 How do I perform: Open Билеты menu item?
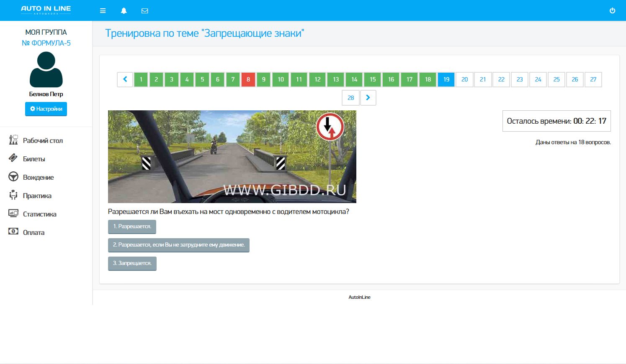click(x=34, y=159)
